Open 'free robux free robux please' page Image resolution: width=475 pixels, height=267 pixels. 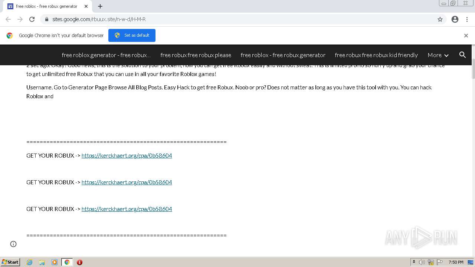pyautogui.click(x=196, y=55)
